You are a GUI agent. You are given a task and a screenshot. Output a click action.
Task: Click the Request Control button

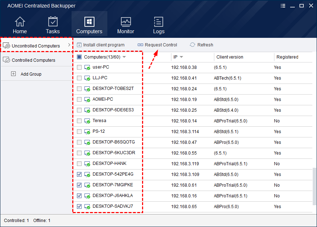pyautogui.click(x=157, y=45)
